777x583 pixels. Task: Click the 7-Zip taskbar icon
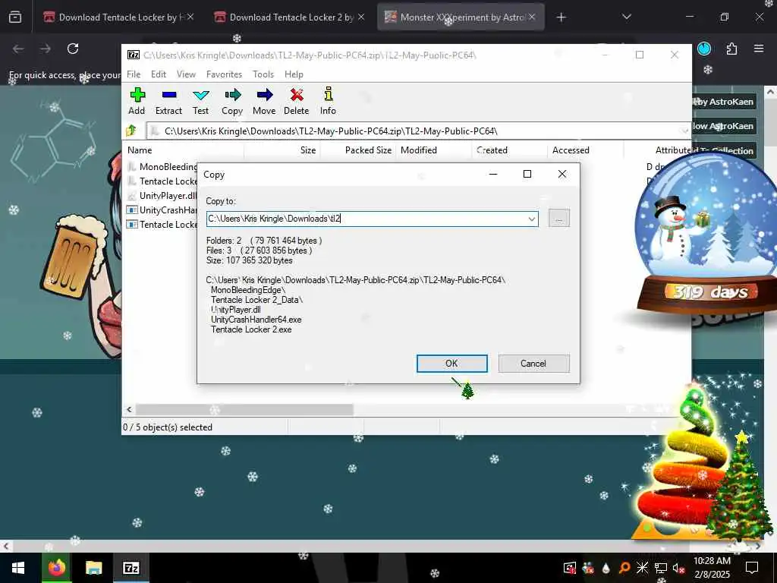pyautogui.click(x=131, y=568)
